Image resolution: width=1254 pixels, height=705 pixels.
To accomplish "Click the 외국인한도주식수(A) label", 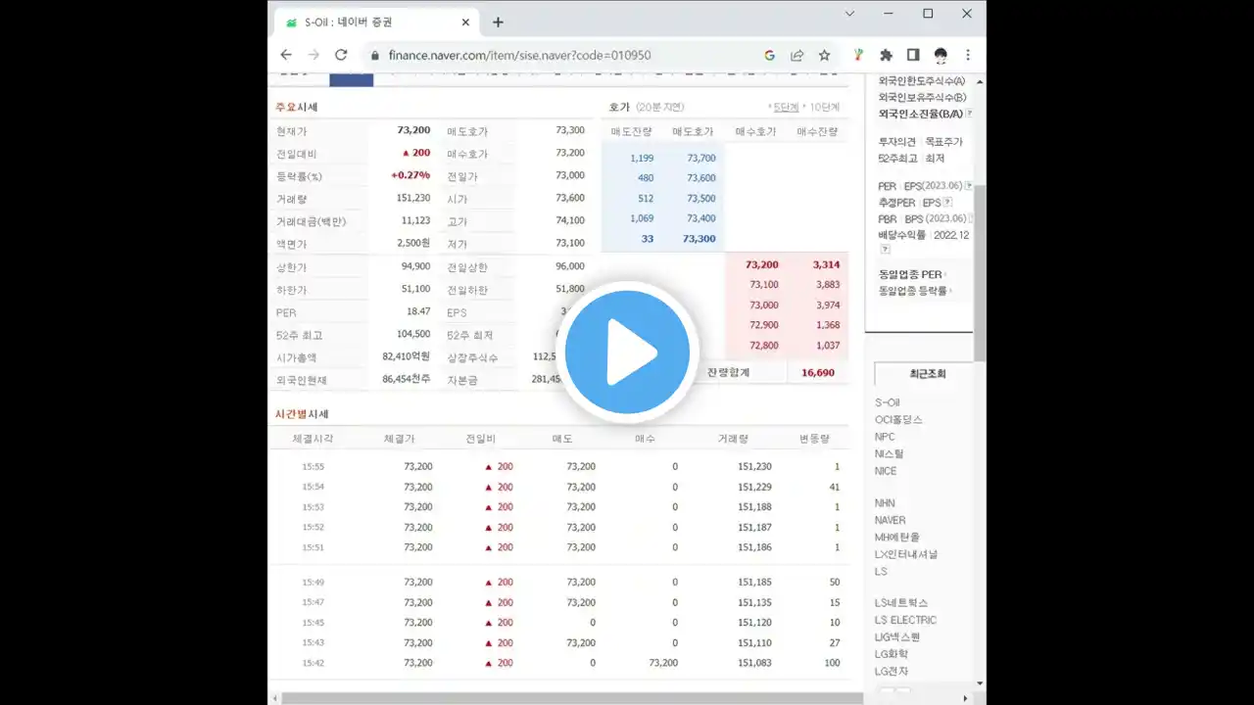I will click(x=922, y=81).
